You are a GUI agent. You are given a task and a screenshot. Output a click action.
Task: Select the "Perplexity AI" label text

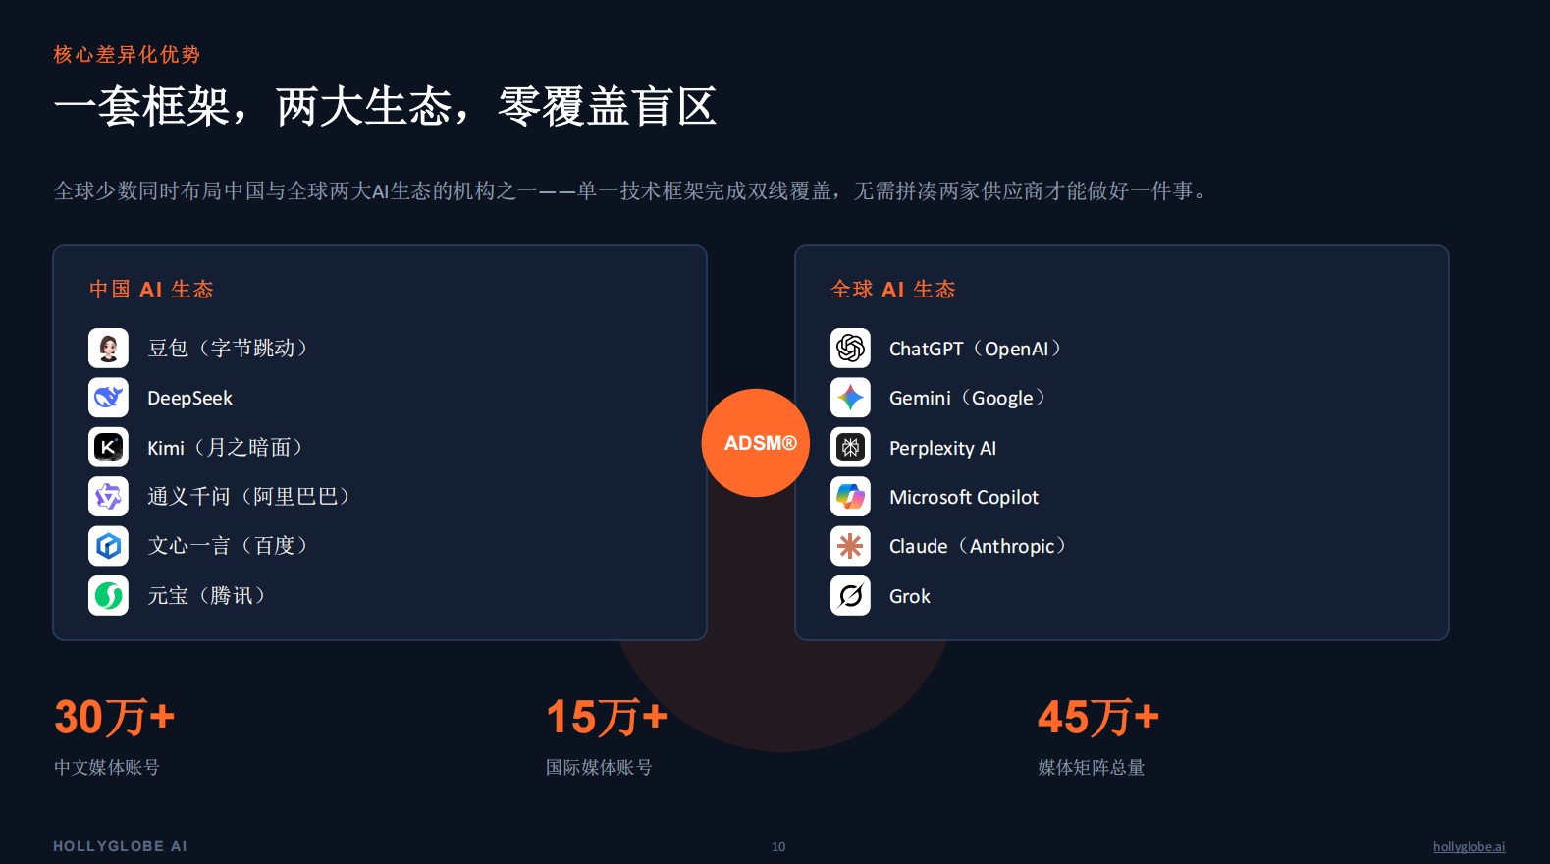point(942,448)
